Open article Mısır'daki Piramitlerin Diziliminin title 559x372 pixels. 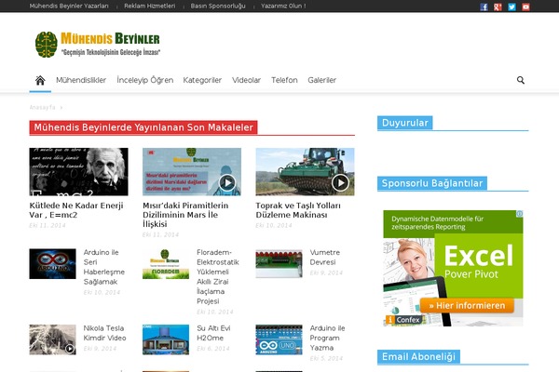[185, 215]
